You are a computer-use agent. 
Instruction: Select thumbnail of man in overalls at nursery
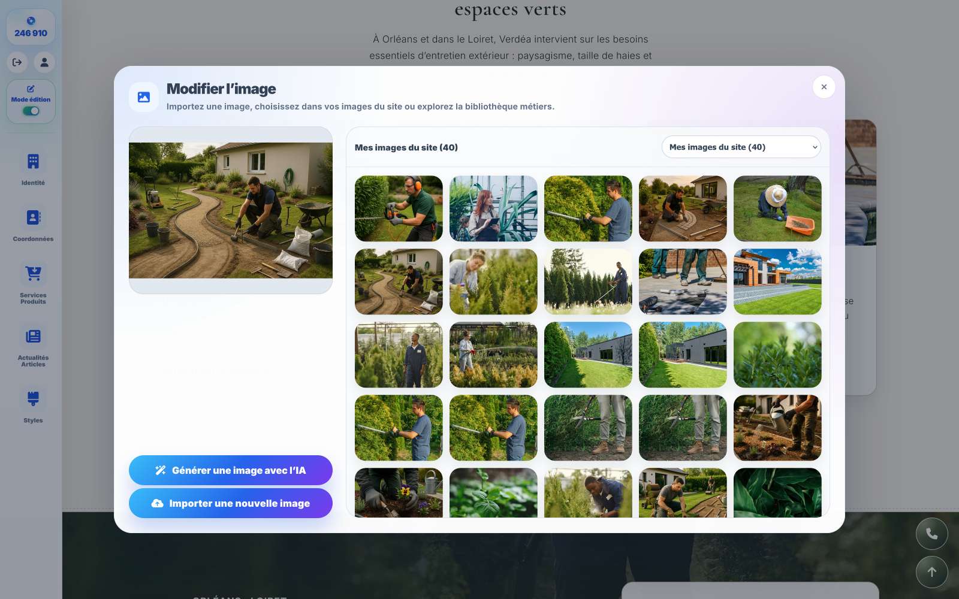click(x=399, y=355)
